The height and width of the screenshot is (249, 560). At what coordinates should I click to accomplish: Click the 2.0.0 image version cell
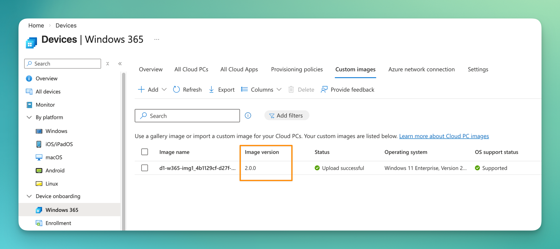pyautogui.click(x=250, y=168)
